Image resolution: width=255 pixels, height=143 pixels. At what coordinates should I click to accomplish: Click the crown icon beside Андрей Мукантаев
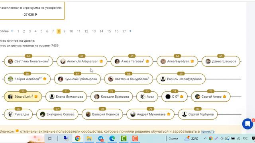point(169,114)
